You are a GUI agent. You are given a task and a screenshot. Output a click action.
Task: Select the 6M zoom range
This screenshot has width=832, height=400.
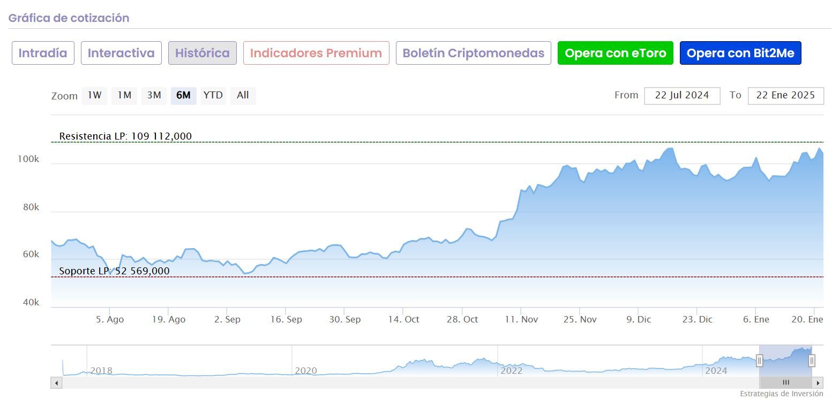coord(183,95)
